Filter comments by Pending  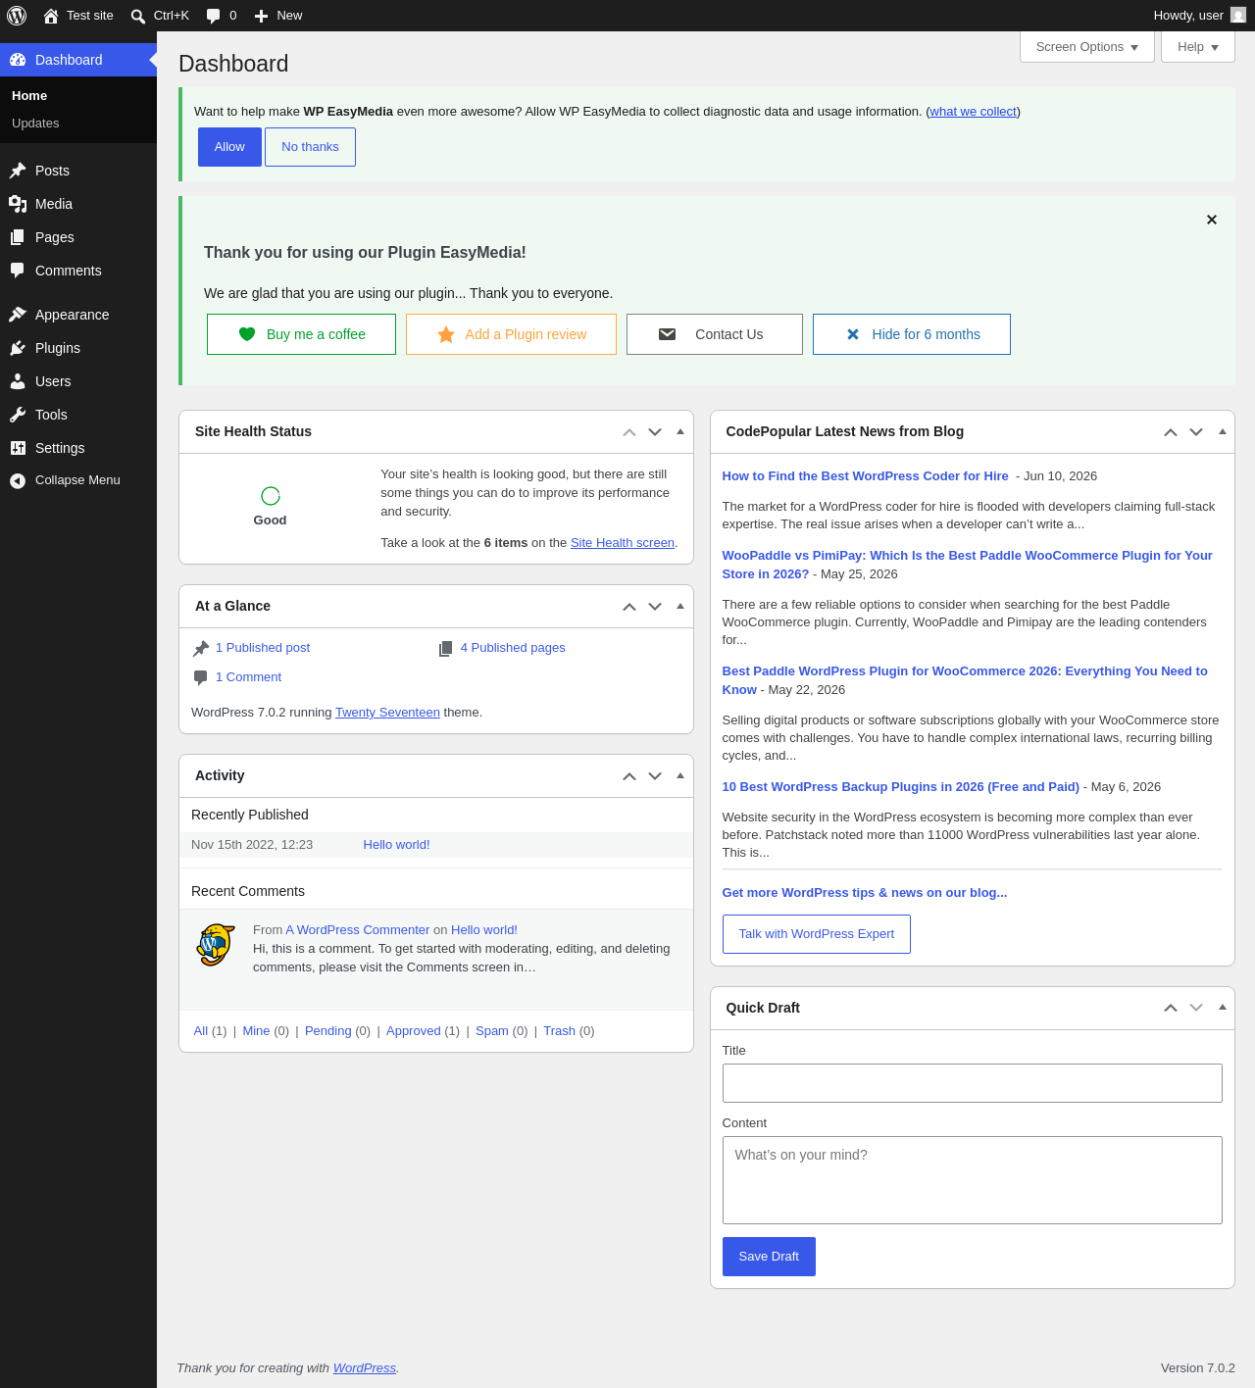click(x=328, y=1031)
